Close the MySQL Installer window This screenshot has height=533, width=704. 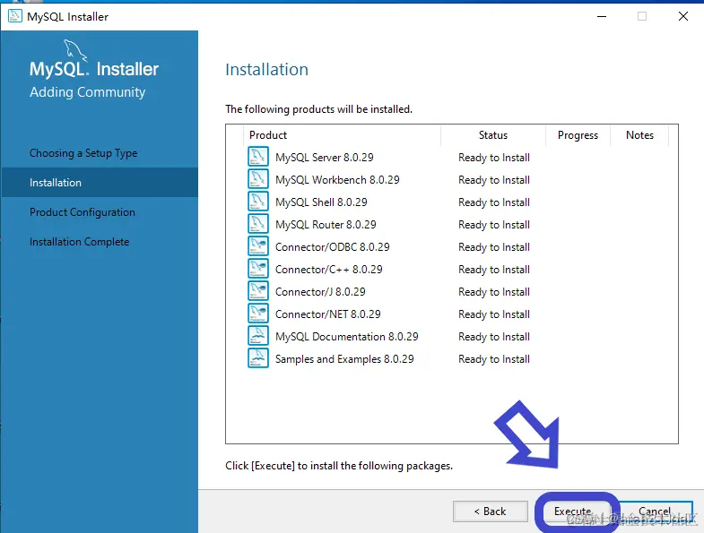[x=683, y=17]
